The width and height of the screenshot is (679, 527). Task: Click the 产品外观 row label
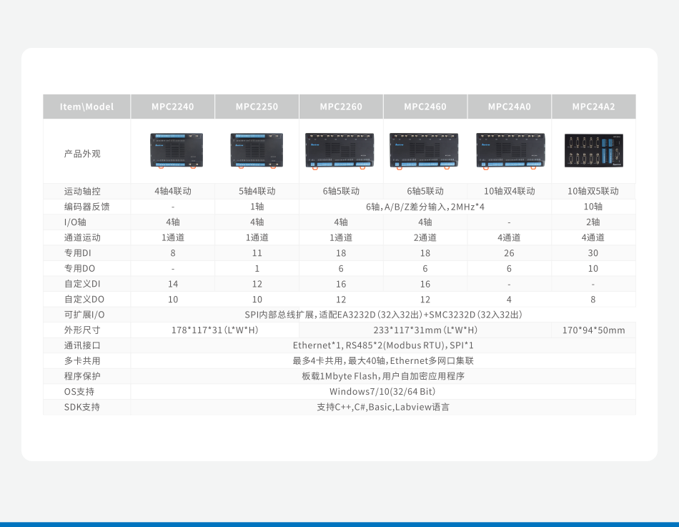[82, 154]
